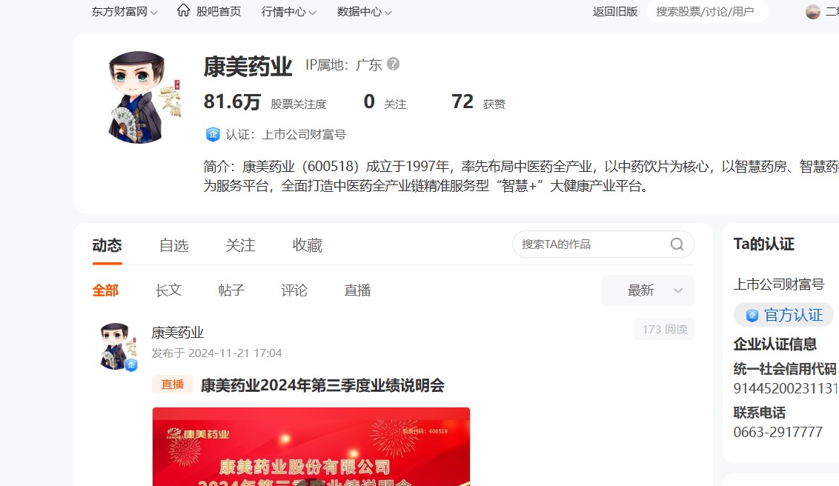Switch to the 动态 tab
This screenshot has height=486, width=839.
coord(107,245)
